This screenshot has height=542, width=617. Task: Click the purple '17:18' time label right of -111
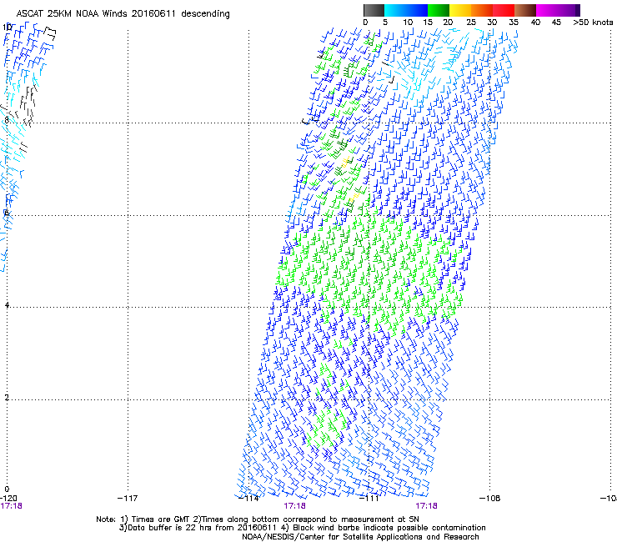click(427, 506)
